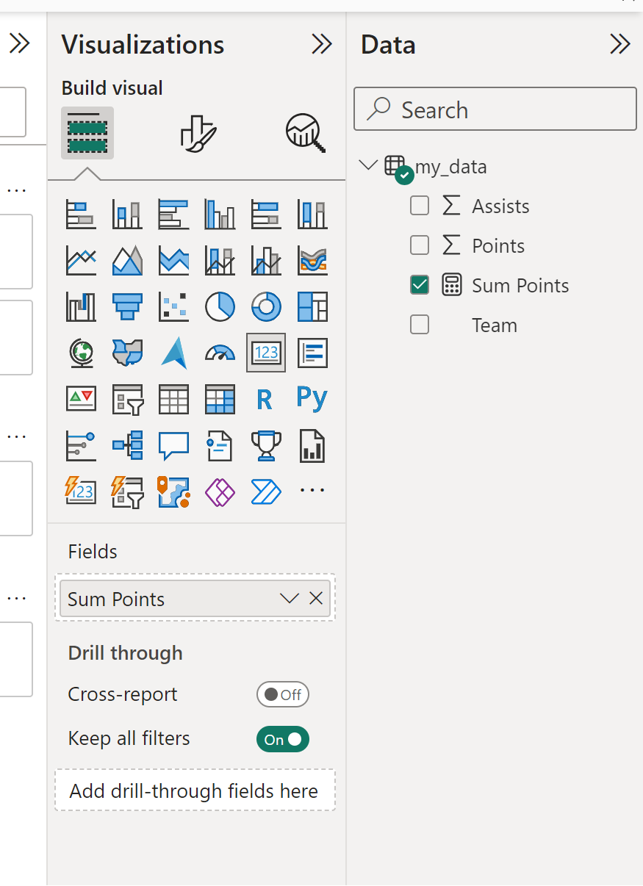The image size is (643, 886).
Task: Insert a decomposition tree visual
Action: (x=127, y=445)
